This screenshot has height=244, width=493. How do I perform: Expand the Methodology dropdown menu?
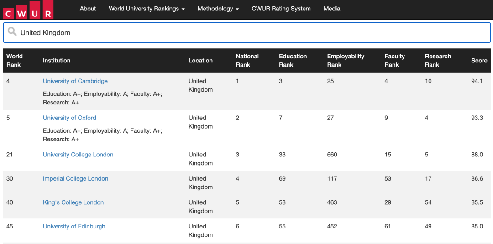pyautogui.click(x=218, y=9)
